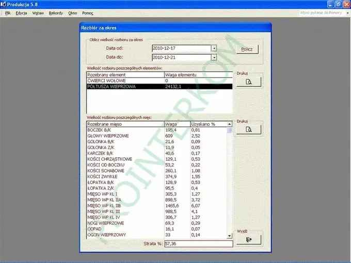The height and width of the screenshot is (263, 351).
Task: Click the meat list scrollbar up arrow
Action: pyautogui.click(x=230, y=124)
